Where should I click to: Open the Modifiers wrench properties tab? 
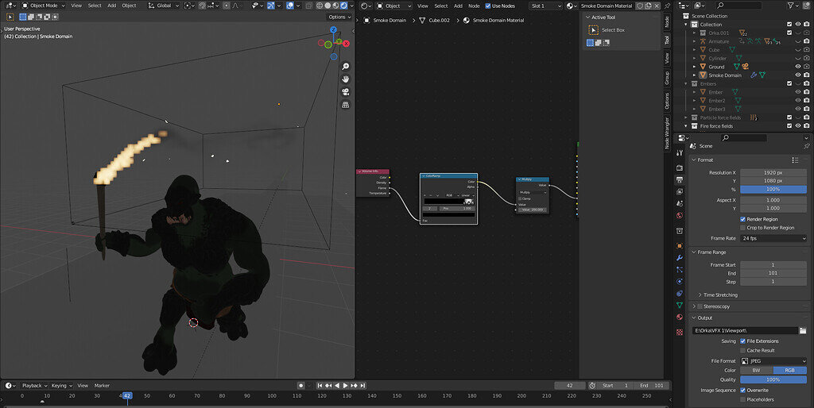coord(680,258)
